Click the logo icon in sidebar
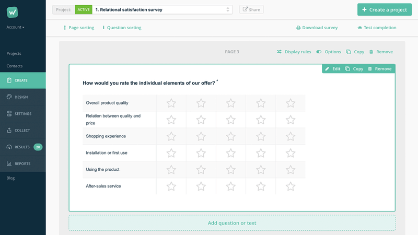Screen dimensions: 418x235 tap(13, 12)
